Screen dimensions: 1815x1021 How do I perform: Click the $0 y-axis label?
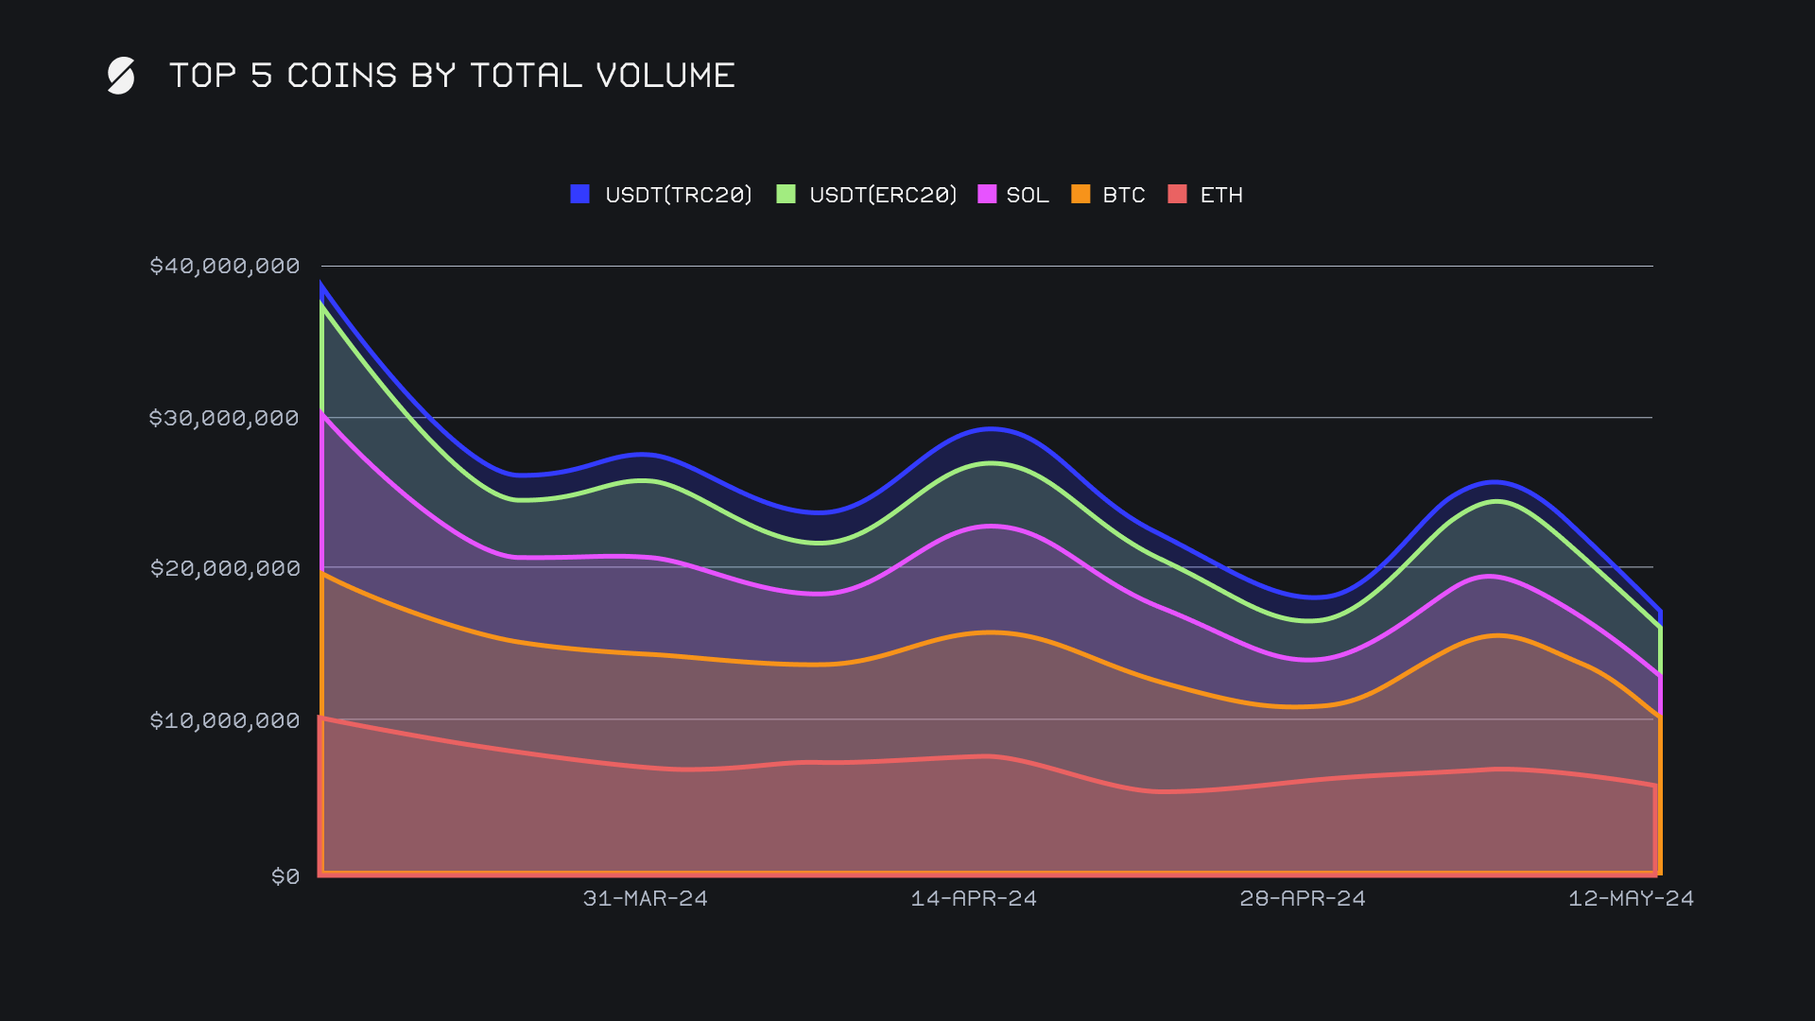click(285, 876)
